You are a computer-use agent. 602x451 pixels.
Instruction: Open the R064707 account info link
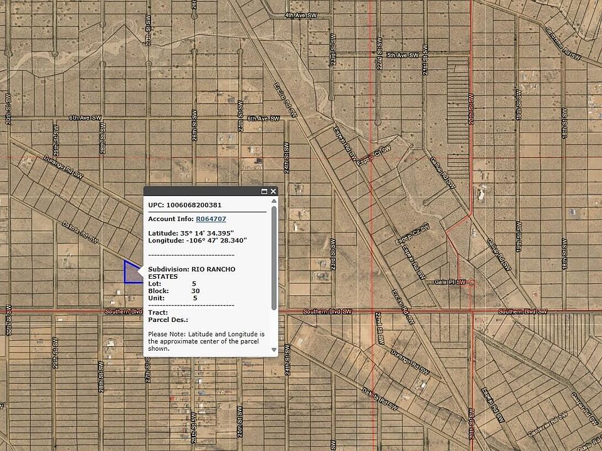pyautogui.click(x=211, y=219)
